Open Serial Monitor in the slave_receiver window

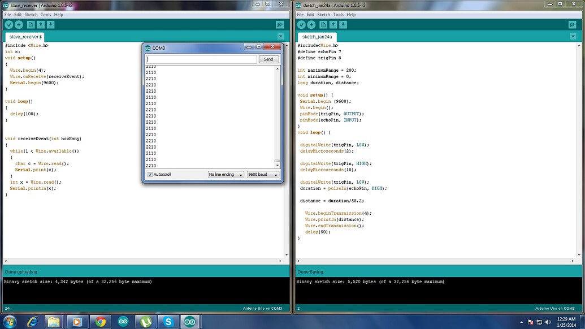coord(279,24)
